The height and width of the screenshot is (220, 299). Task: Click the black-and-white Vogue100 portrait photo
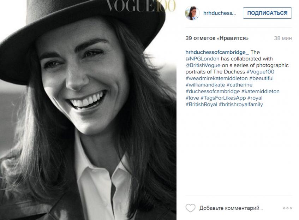pos(88,110)
